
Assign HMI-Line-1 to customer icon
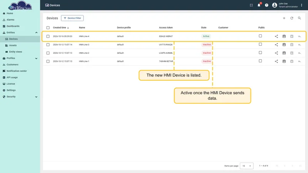tap(284, 62)
